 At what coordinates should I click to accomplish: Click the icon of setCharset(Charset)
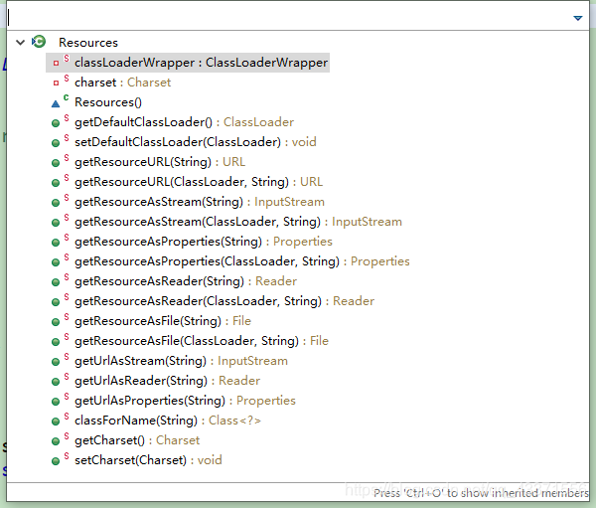[x=56, y=461]
